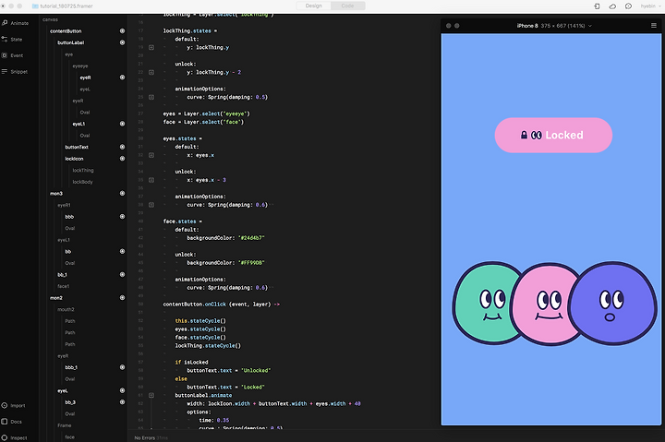Click the code marker on line 61
The width and height of the screenshot is (665, 442).
151,395
